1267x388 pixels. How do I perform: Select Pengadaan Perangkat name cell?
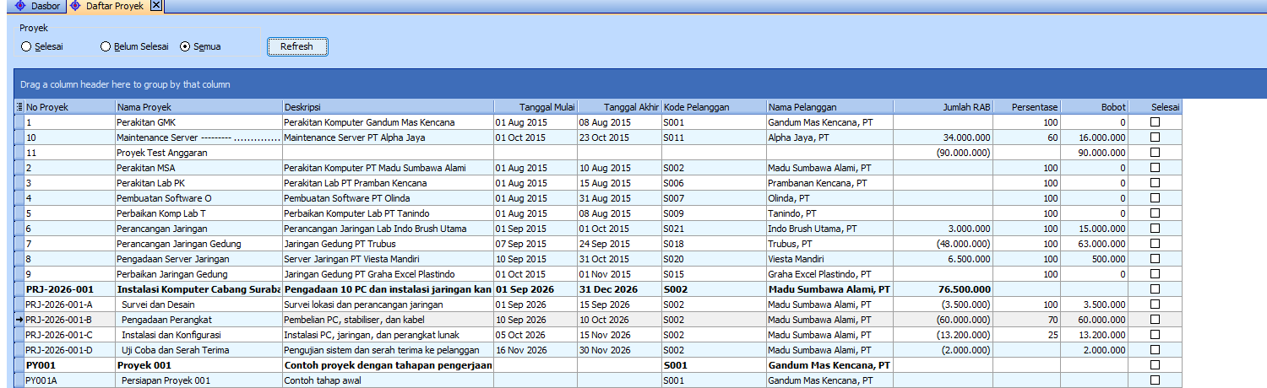tap(198, 320)
